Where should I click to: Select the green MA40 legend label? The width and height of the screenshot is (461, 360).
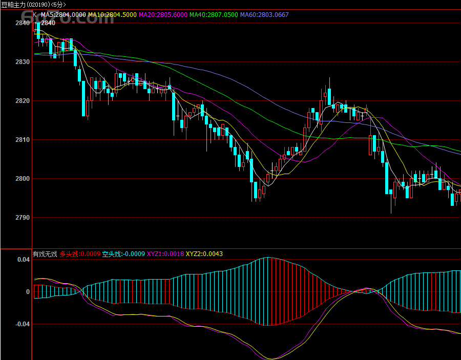coord(213,15)
